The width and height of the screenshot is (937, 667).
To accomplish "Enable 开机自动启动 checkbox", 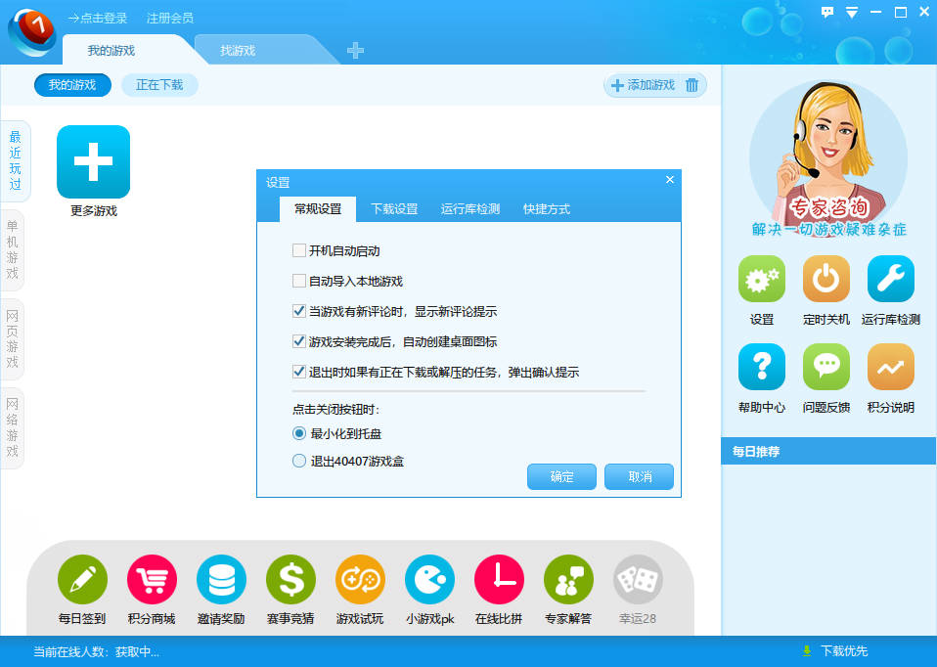I will (x=299, y=250).
